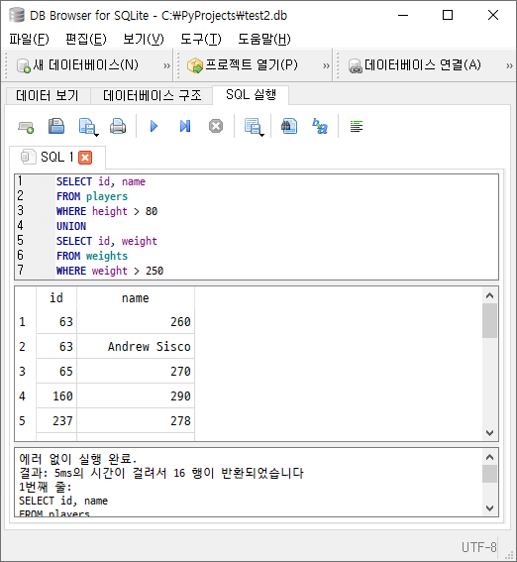
Task: Click the Stop execution icon
Action: [216, 126]
